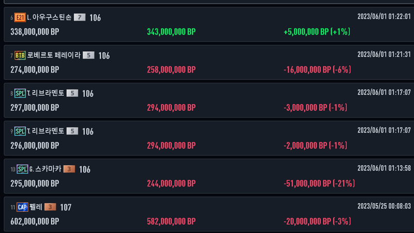Click the -51,000,000 BP (-21%) difference
This screenshot has width=414, height=233.
click(x=319, y=183)
